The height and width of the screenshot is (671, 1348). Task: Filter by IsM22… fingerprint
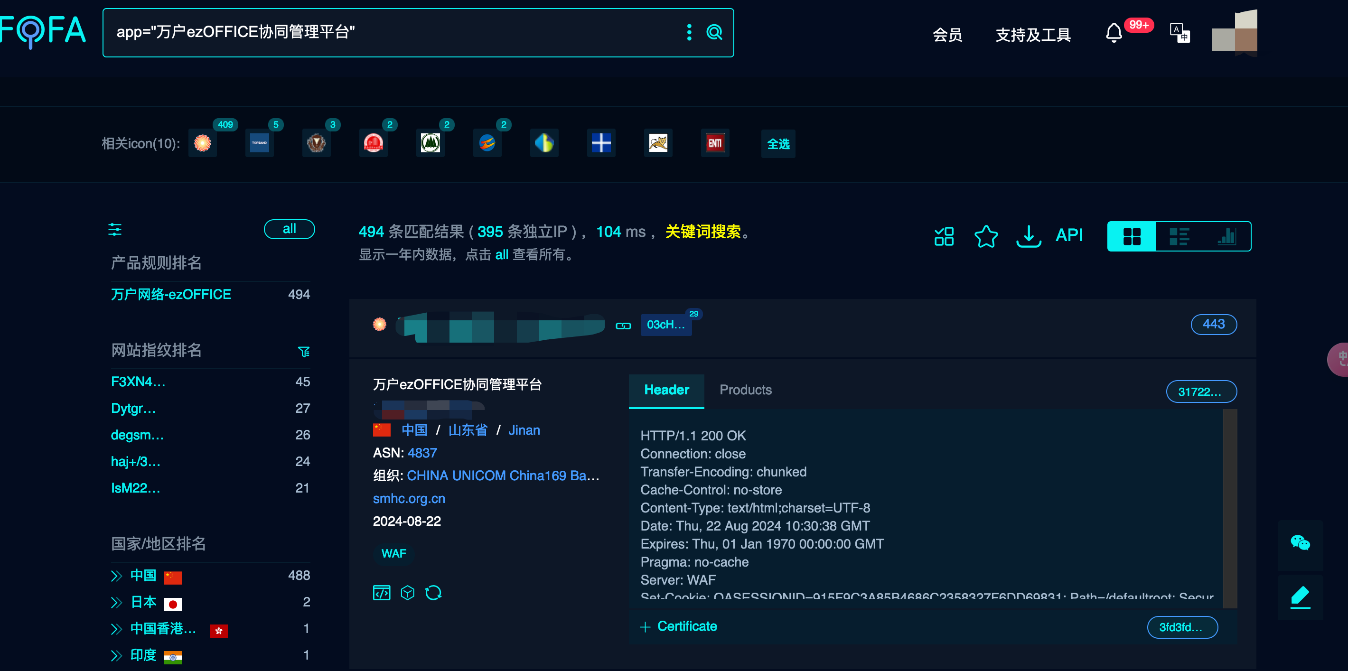click(136, 488)
